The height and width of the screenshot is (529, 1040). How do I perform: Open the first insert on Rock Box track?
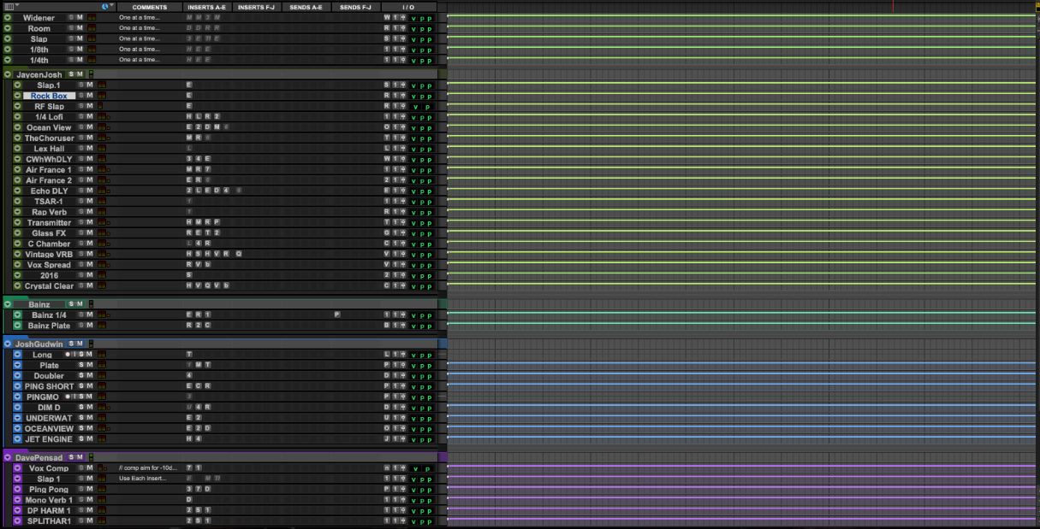tap(189, 96)
